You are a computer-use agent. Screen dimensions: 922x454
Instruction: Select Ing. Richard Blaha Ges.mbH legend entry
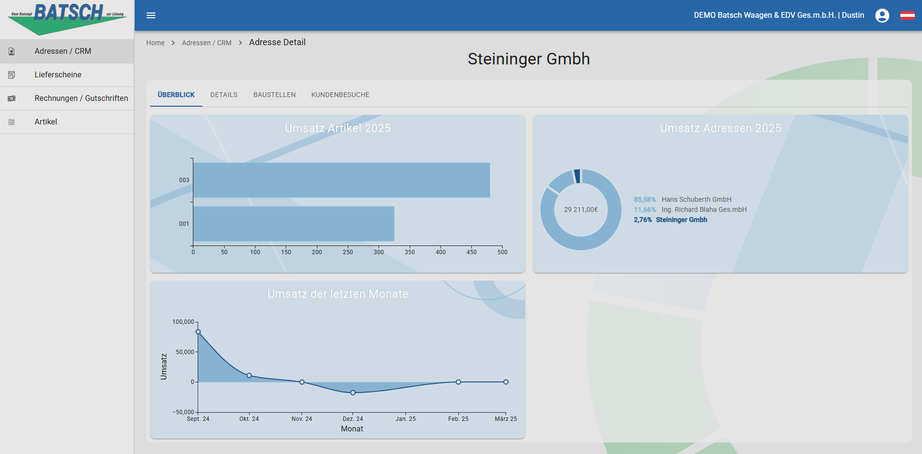704,209
